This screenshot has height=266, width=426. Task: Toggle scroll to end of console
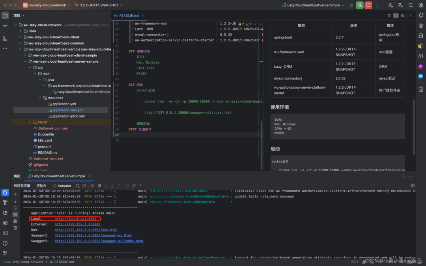[x=15, y=214]
